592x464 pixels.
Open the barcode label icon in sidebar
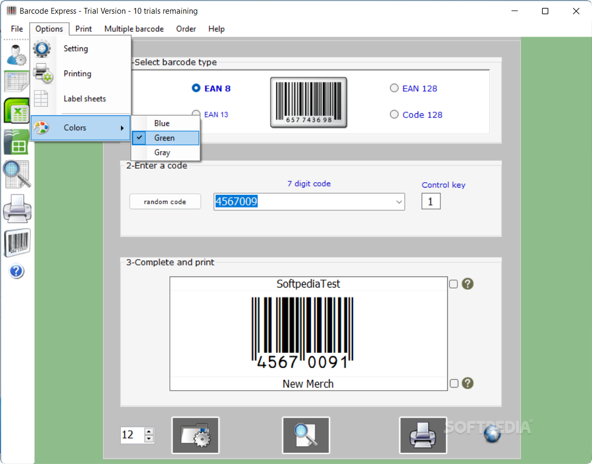coord(17,242)
